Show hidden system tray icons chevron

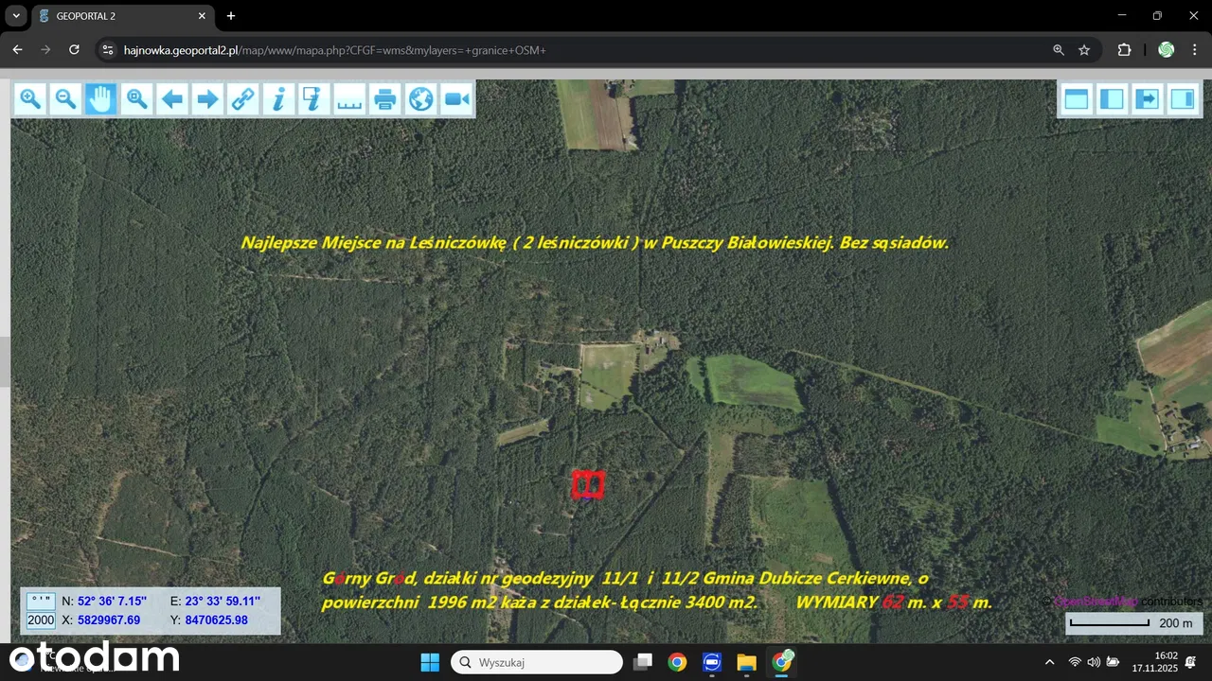(1049, 662)
